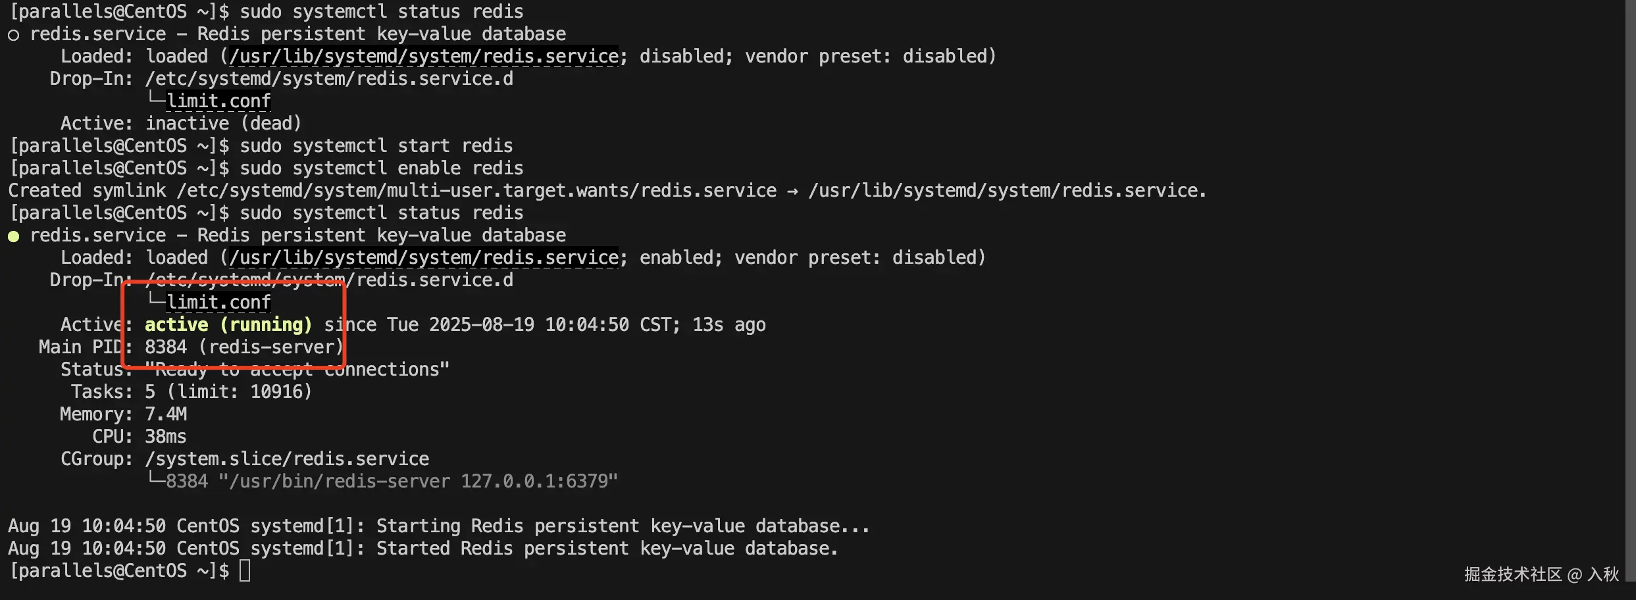Click the Memory 7.4M value
The image size is (1636, 600).
pos(166,414)
